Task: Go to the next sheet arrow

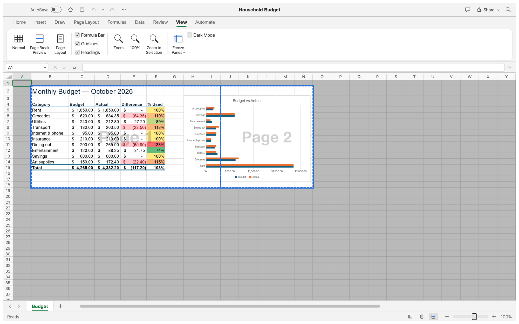Action: (x=19, y=306)
